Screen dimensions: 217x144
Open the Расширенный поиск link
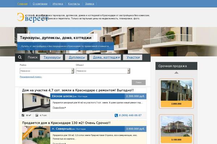(31, 77)
